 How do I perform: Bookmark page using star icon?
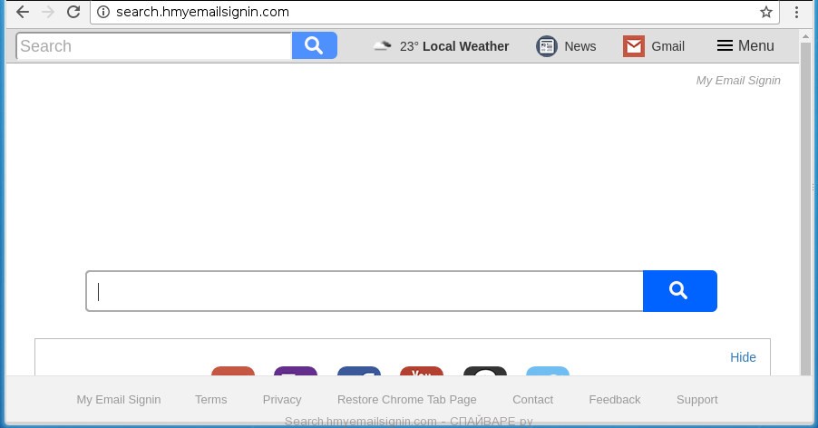(x=765, y=12)
